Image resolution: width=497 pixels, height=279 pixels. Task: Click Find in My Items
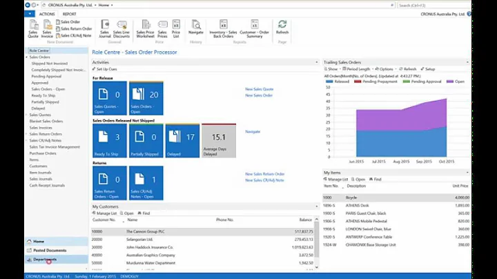point(376,180)
